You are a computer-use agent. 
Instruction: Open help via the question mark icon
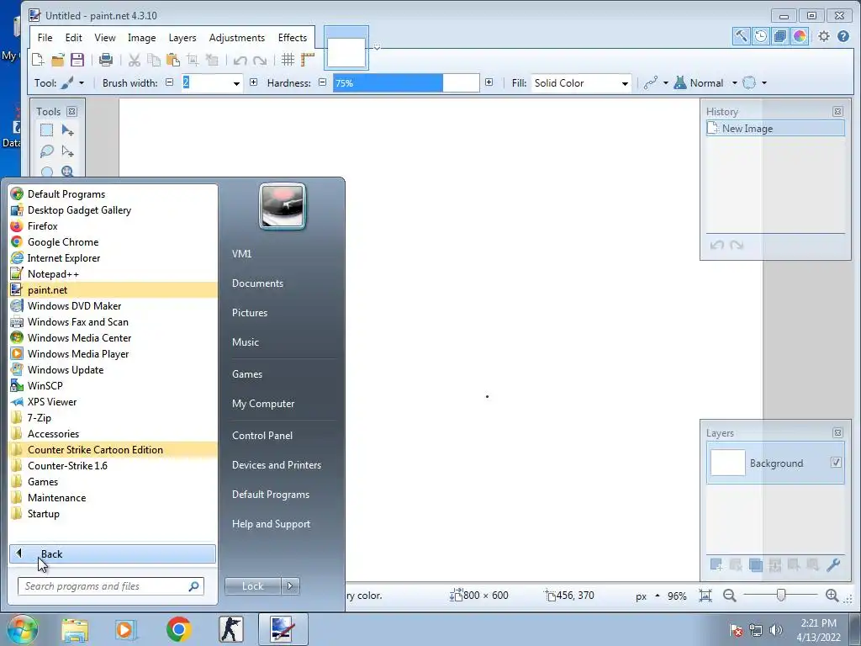tap(843, 36)
